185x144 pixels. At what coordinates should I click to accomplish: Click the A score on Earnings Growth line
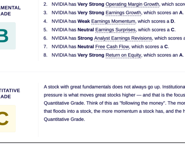point(181,13)
